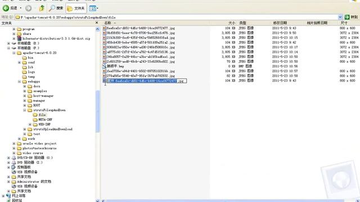The image size is (360, 202).
Task: Expand the program folder node
Action: [x=14, y=29]
